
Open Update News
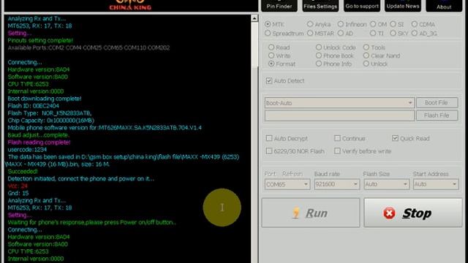pos(403,6)
